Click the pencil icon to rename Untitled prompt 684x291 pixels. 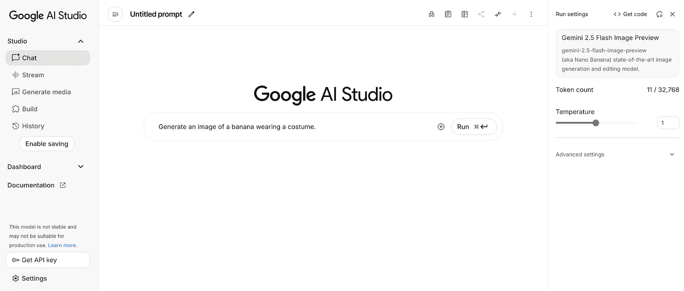[x=191, y=15]
